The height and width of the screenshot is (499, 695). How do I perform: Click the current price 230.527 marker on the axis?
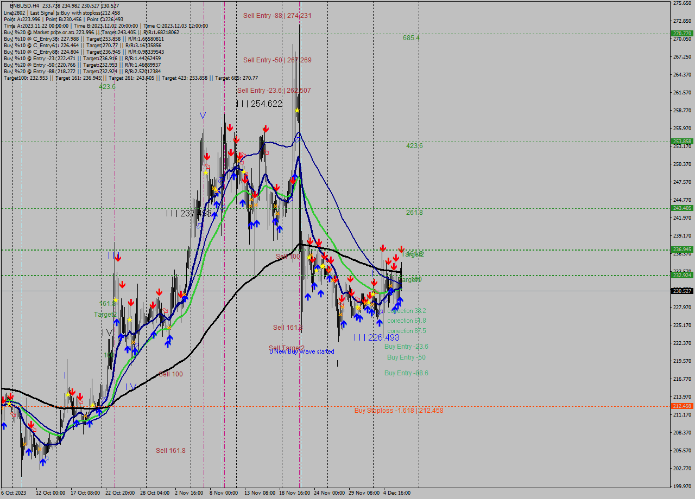pyautogui.click(x=681, y=290)
